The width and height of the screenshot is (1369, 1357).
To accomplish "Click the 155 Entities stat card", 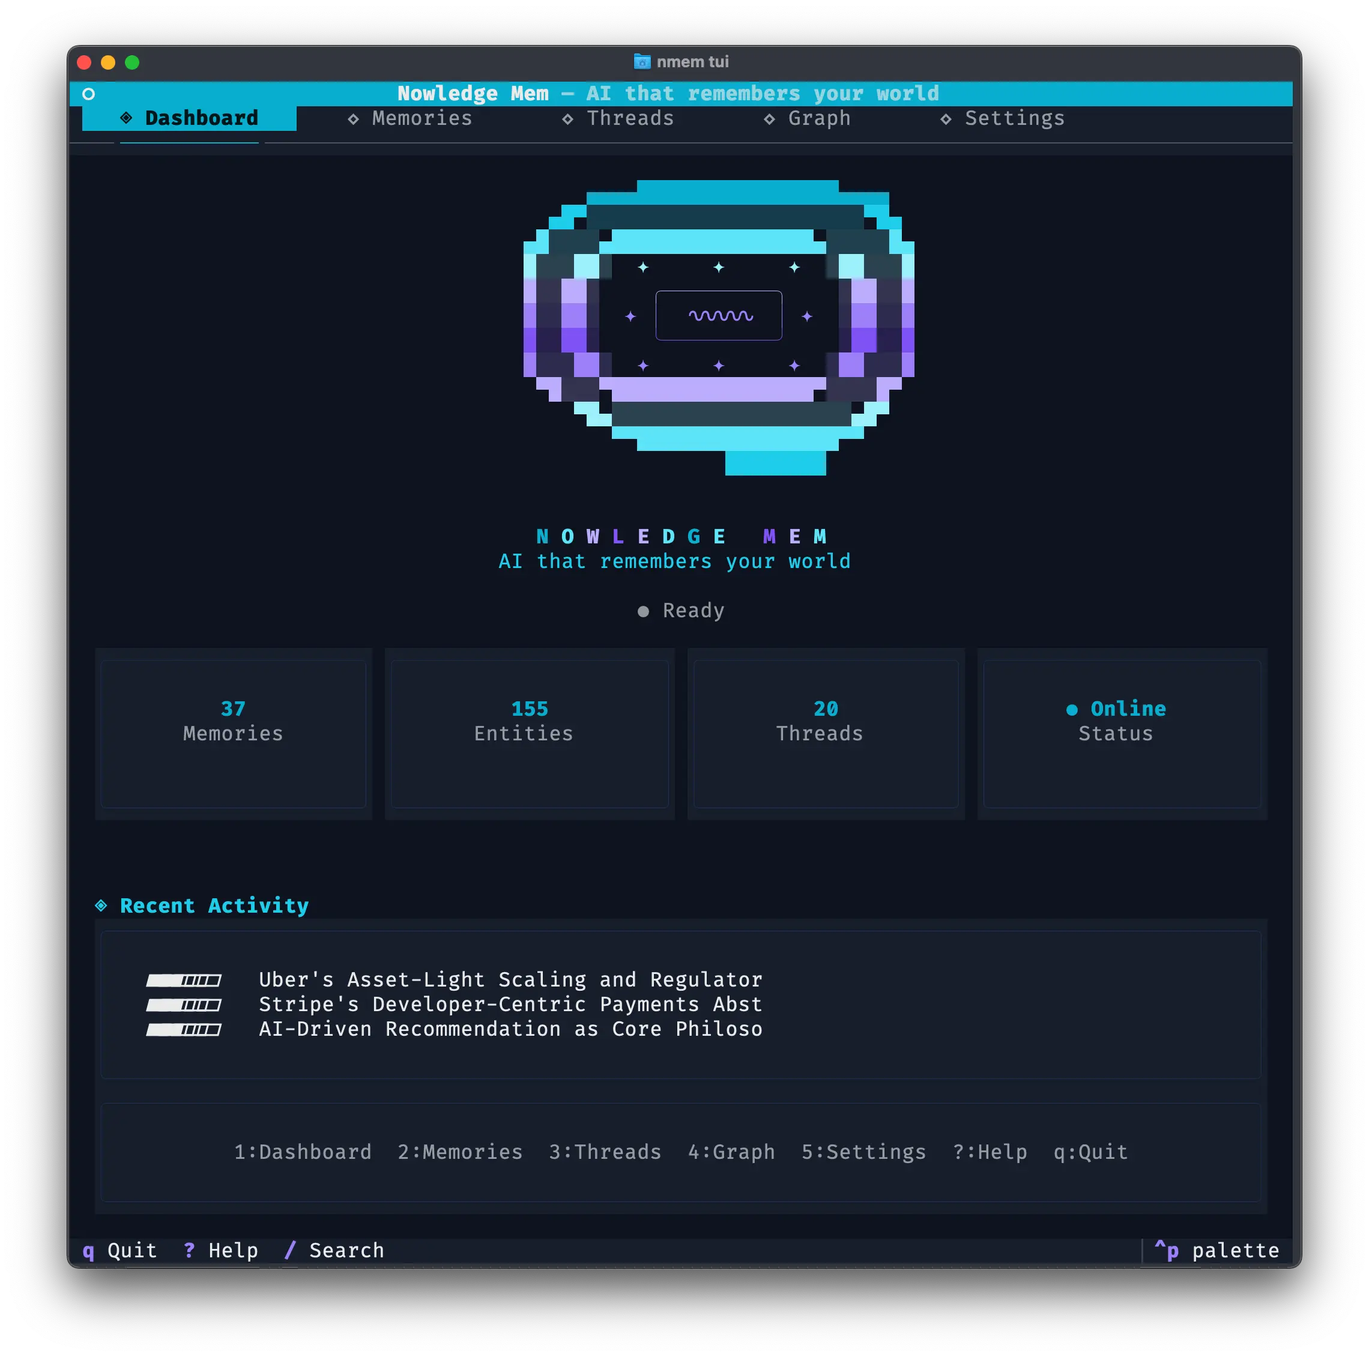I will tap(530, 733).
